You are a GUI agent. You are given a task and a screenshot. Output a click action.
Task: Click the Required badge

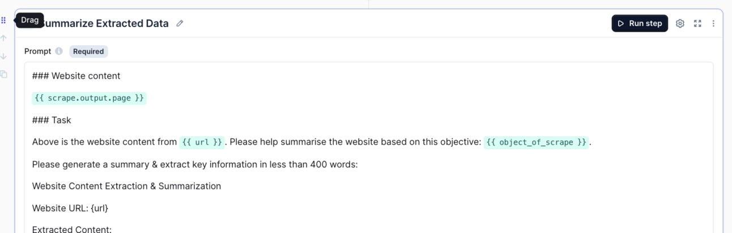pos(88,51)
